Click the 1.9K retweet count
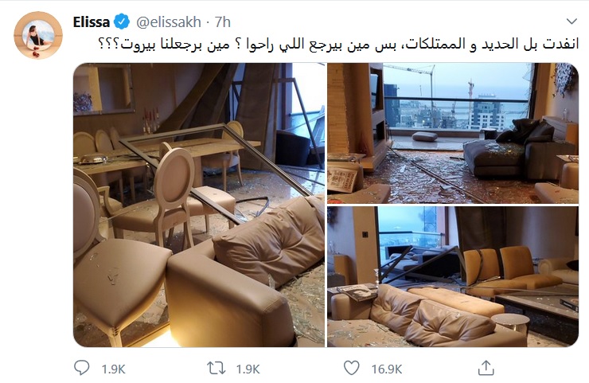Image resolution: width=589 pixels, height=383 pixels. click(248, 369)
